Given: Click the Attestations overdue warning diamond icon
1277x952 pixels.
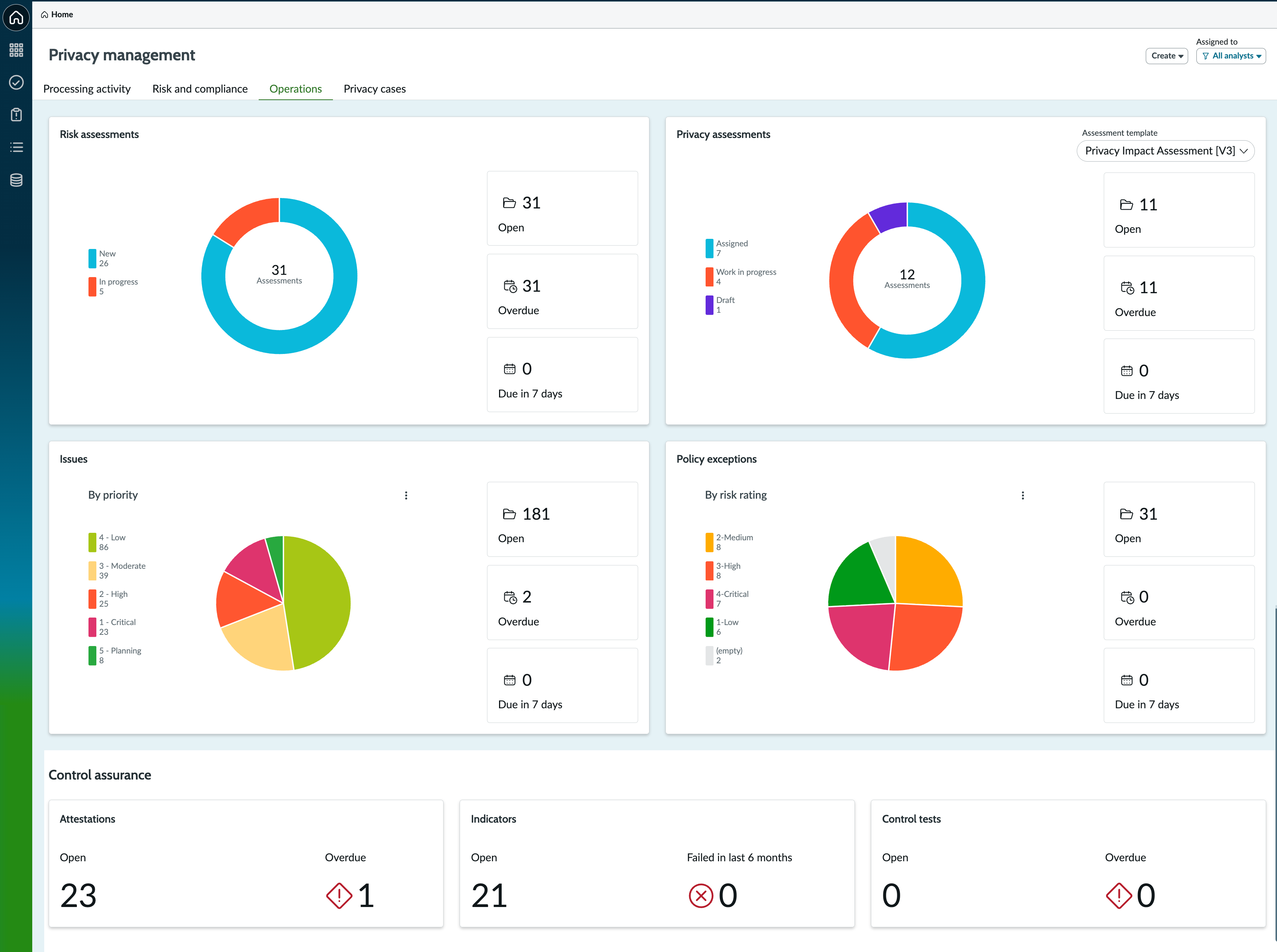Looking at the screenshot, I should pos(339,896).
